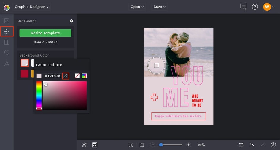Open the Text tool sidebar icon

click(7, 64)
